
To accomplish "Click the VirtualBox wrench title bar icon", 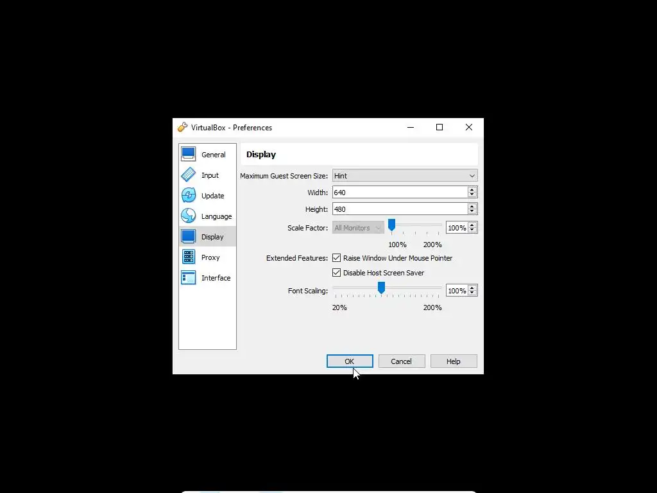I will click(182, 128).
